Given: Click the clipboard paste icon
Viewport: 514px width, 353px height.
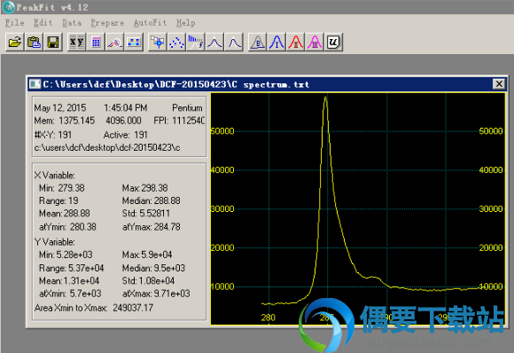Looking at the screenshot, I should 34,42.
